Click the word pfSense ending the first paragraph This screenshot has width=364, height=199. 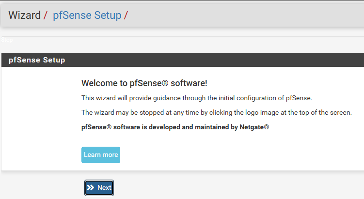[x=299, y=98]
